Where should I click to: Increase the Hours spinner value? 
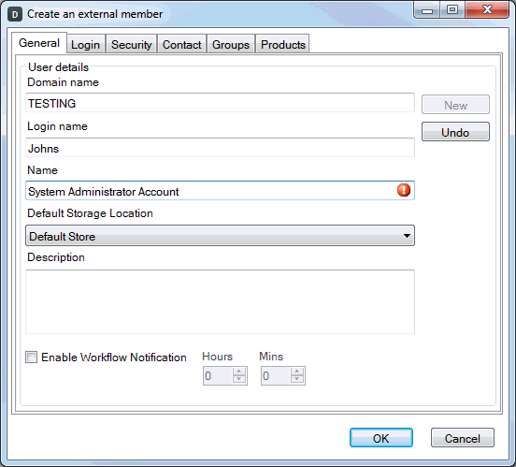(x=239, y=372)
